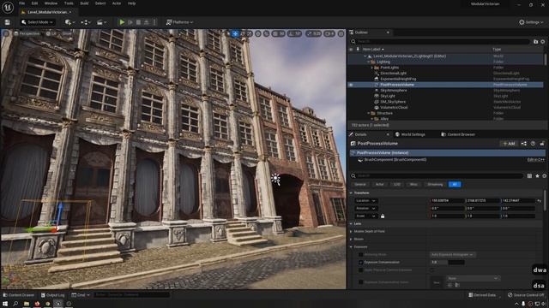Open the Actor menu
The height and width of the screenshot is (308, 549).
(117, 3)
